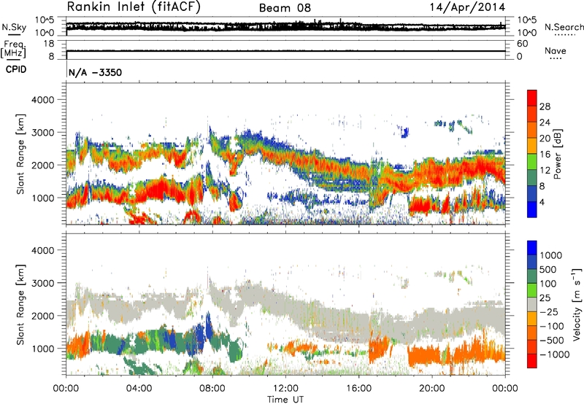Screen dimensions: 584x404
Task: Click Velocity panel 'Slant Range [km]' label
Action: [20, 304]
